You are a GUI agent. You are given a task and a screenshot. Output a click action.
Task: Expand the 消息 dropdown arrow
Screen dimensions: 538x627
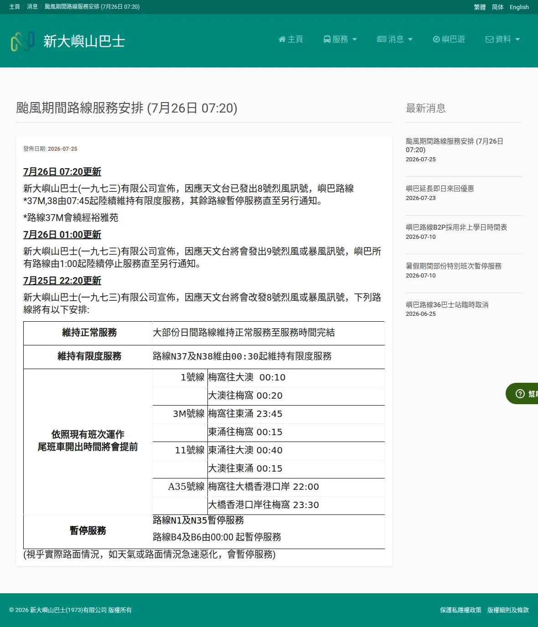coord(410,39)
